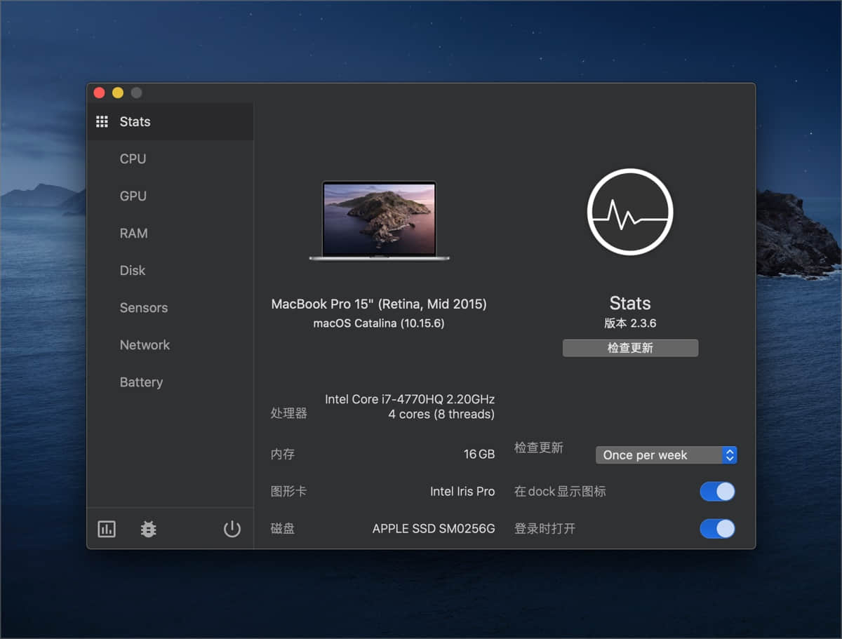
Task: Open the CPU settings section
Action: click(x=133, y=159)
